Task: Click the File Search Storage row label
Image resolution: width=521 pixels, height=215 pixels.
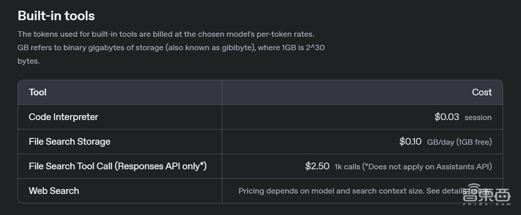Action: click(69, 142)
